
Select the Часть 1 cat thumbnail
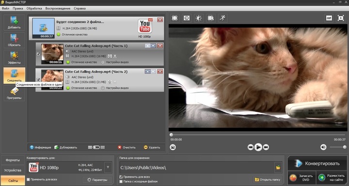coord(52,54)
